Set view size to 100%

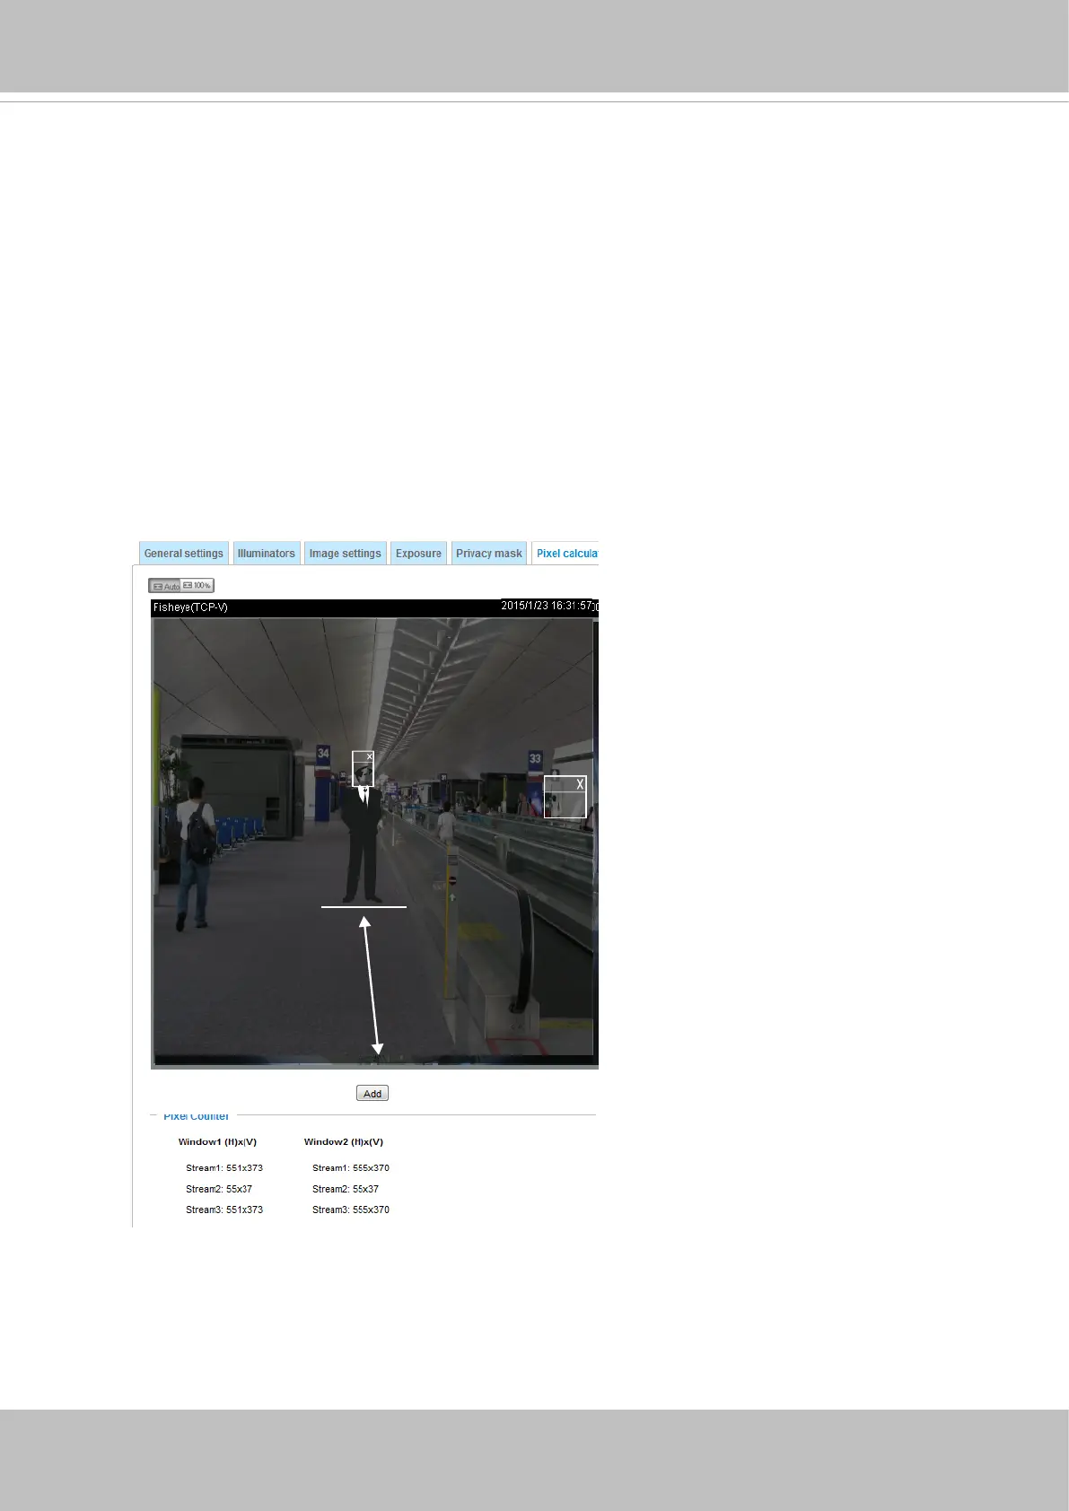[197, 586]
